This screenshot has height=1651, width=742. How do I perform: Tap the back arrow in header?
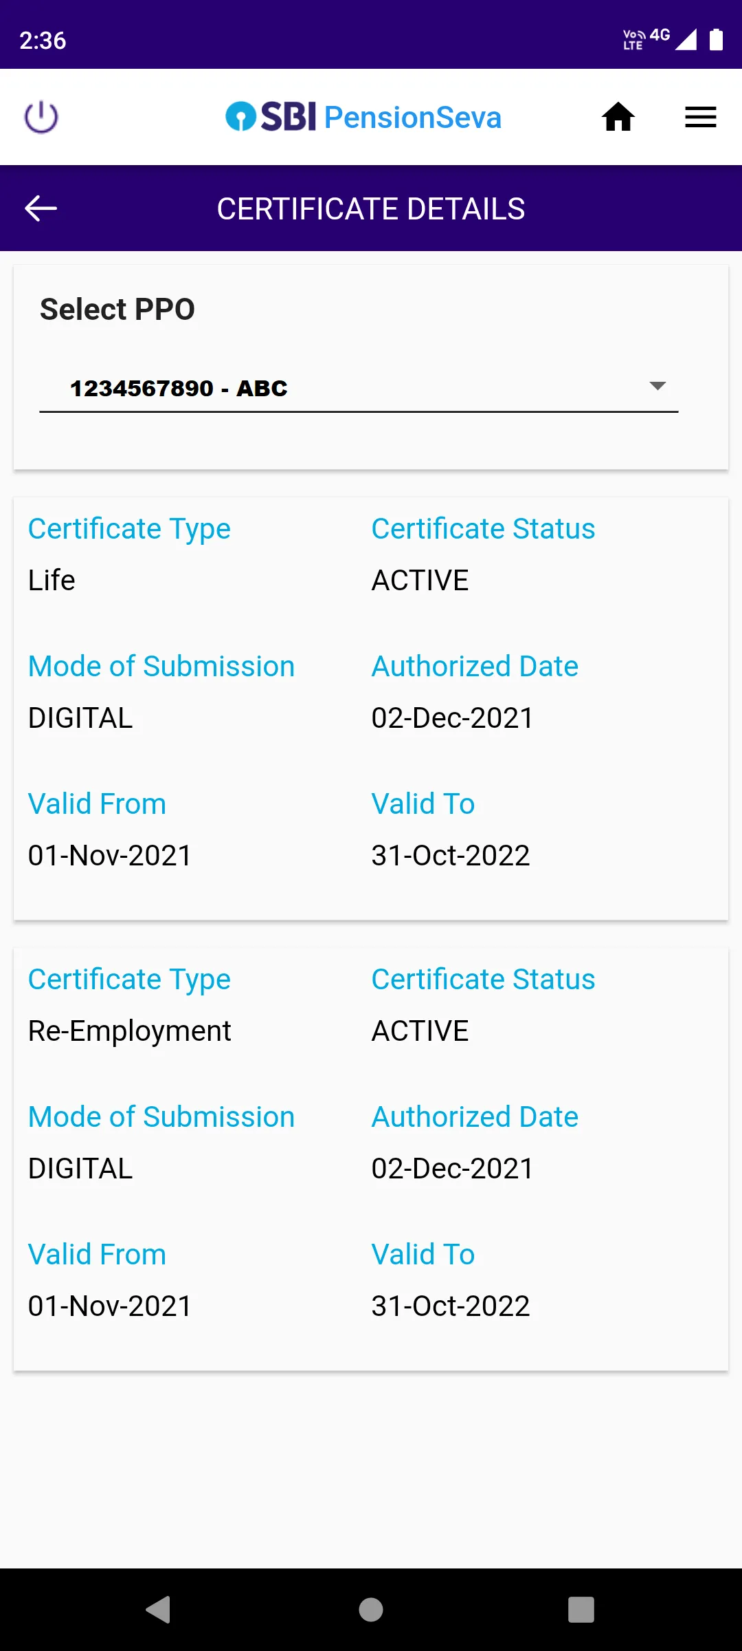tap(41, 208)
